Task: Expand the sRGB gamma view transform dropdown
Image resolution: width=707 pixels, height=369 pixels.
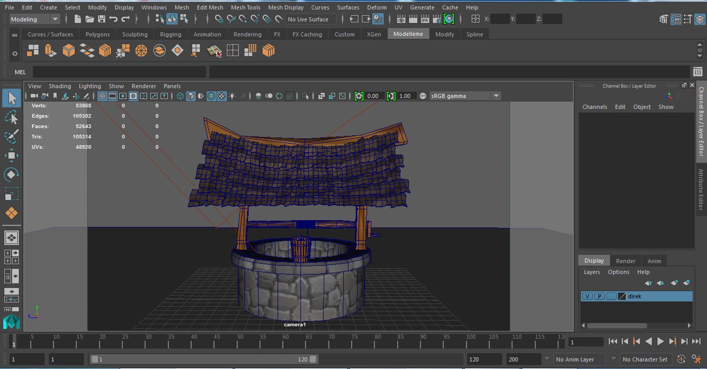Action: [496, 96]
